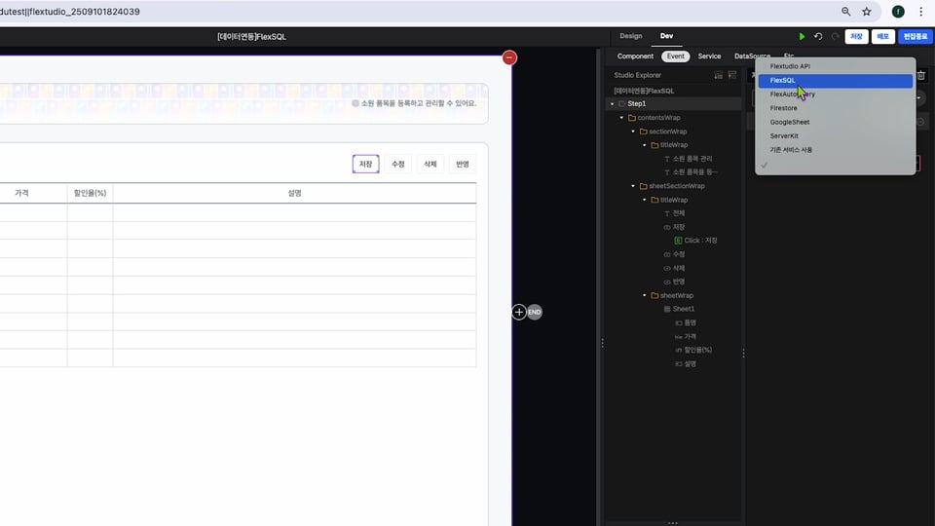
Task: Open the Service tab
Action: 710,56
